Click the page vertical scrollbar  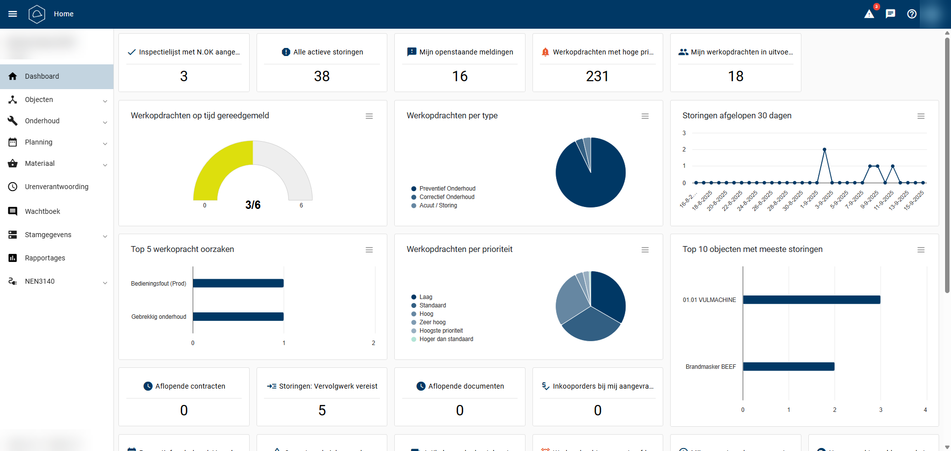tap(947, 163)
